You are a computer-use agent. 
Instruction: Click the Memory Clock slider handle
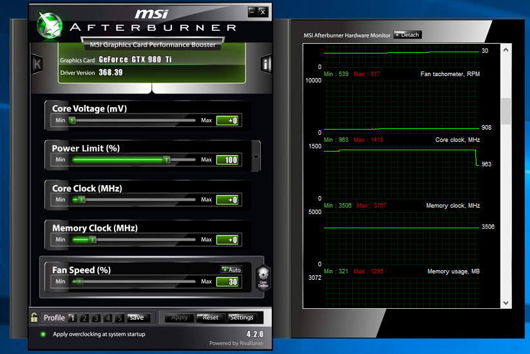click(92, 239)
